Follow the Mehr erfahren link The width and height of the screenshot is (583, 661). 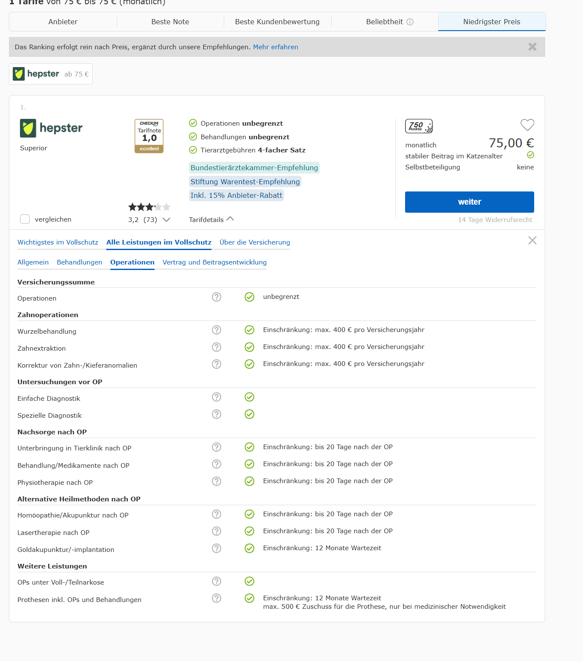pyautogui.click(x=276, y=47)
